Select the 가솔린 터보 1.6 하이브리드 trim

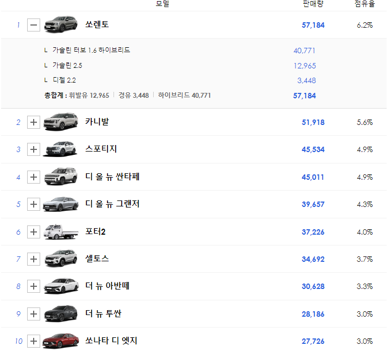pos(91,50)
